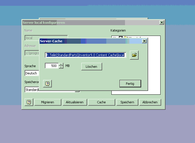Open help in Server-Cache dialog
Viewport: 195px width, 143px height.
47,84
